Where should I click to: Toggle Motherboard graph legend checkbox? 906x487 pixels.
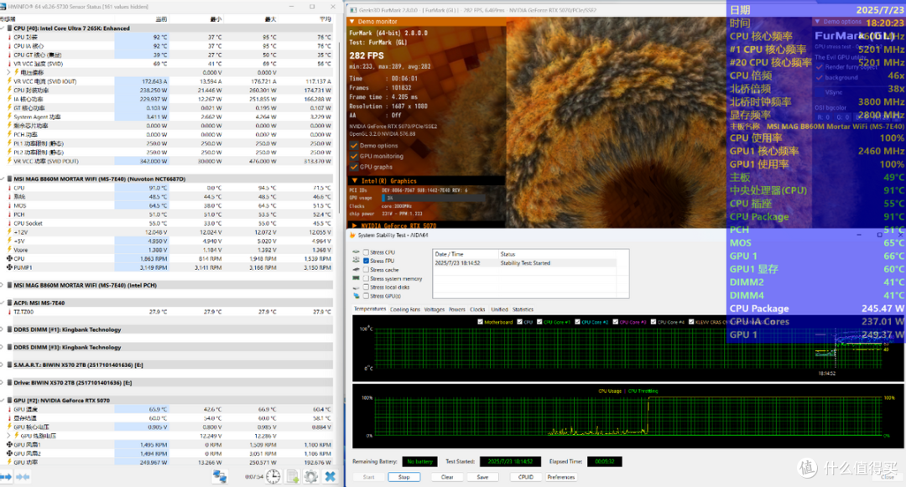coord(480,322)
